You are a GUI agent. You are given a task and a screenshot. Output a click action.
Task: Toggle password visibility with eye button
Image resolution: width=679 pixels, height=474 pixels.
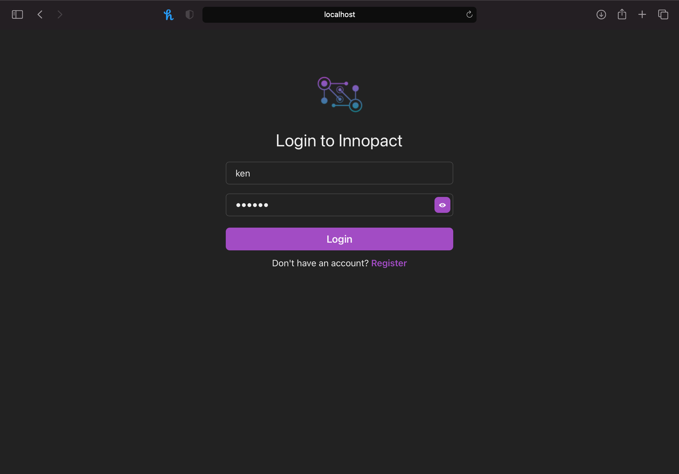[x=442, y=205]
